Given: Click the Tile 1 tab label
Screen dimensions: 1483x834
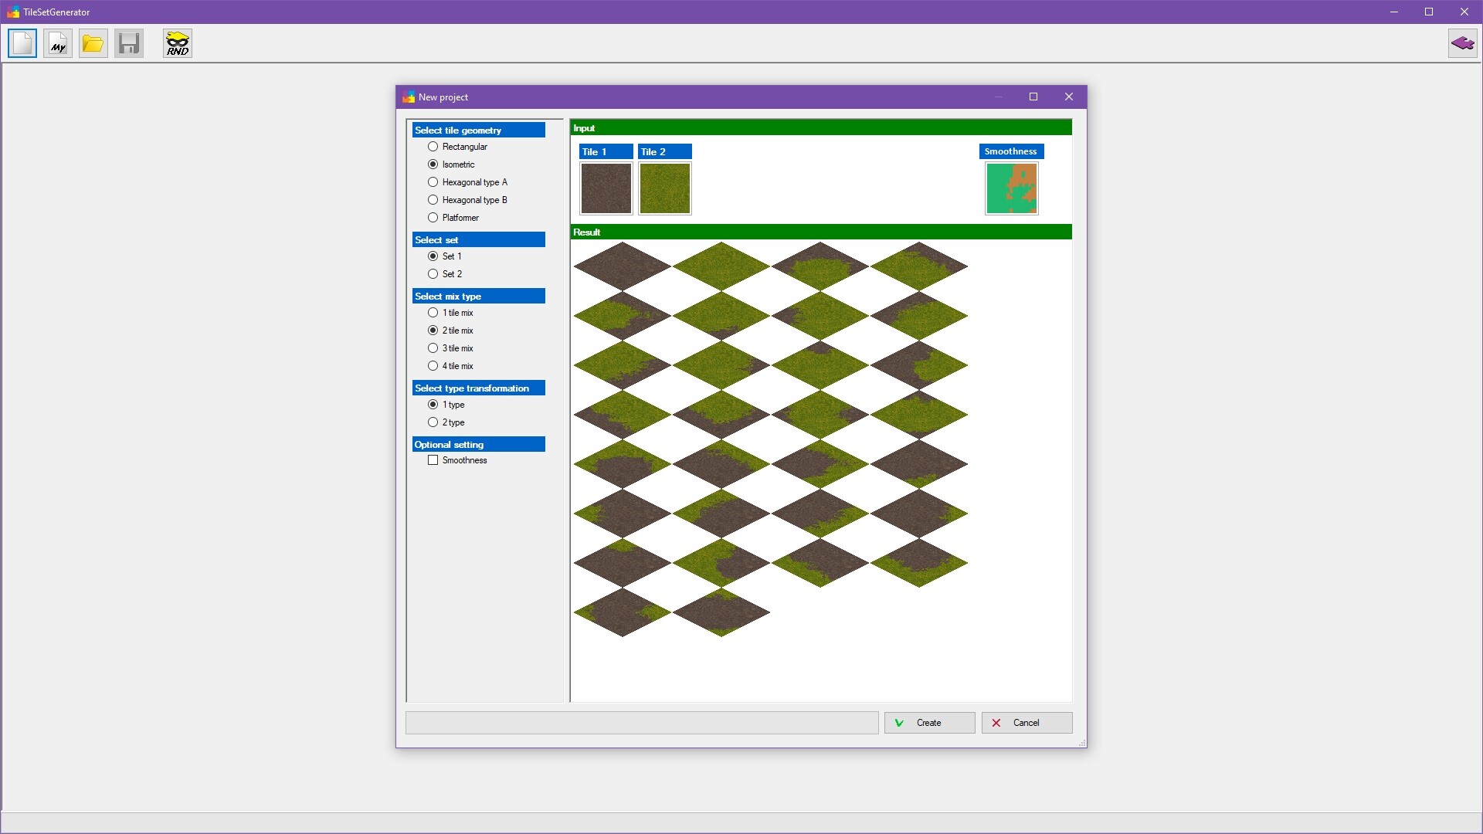Looking at the screenshot, I should [606, 151].
